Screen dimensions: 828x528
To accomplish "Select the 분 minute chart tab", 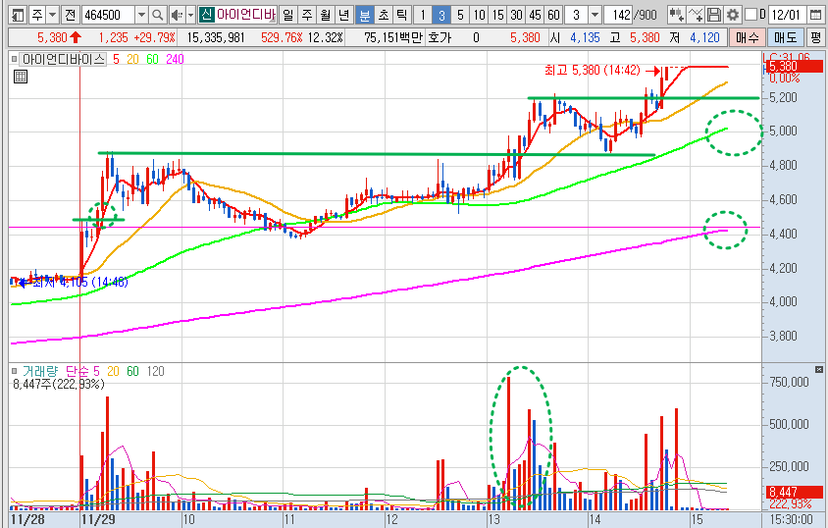I will click(364, 15).
